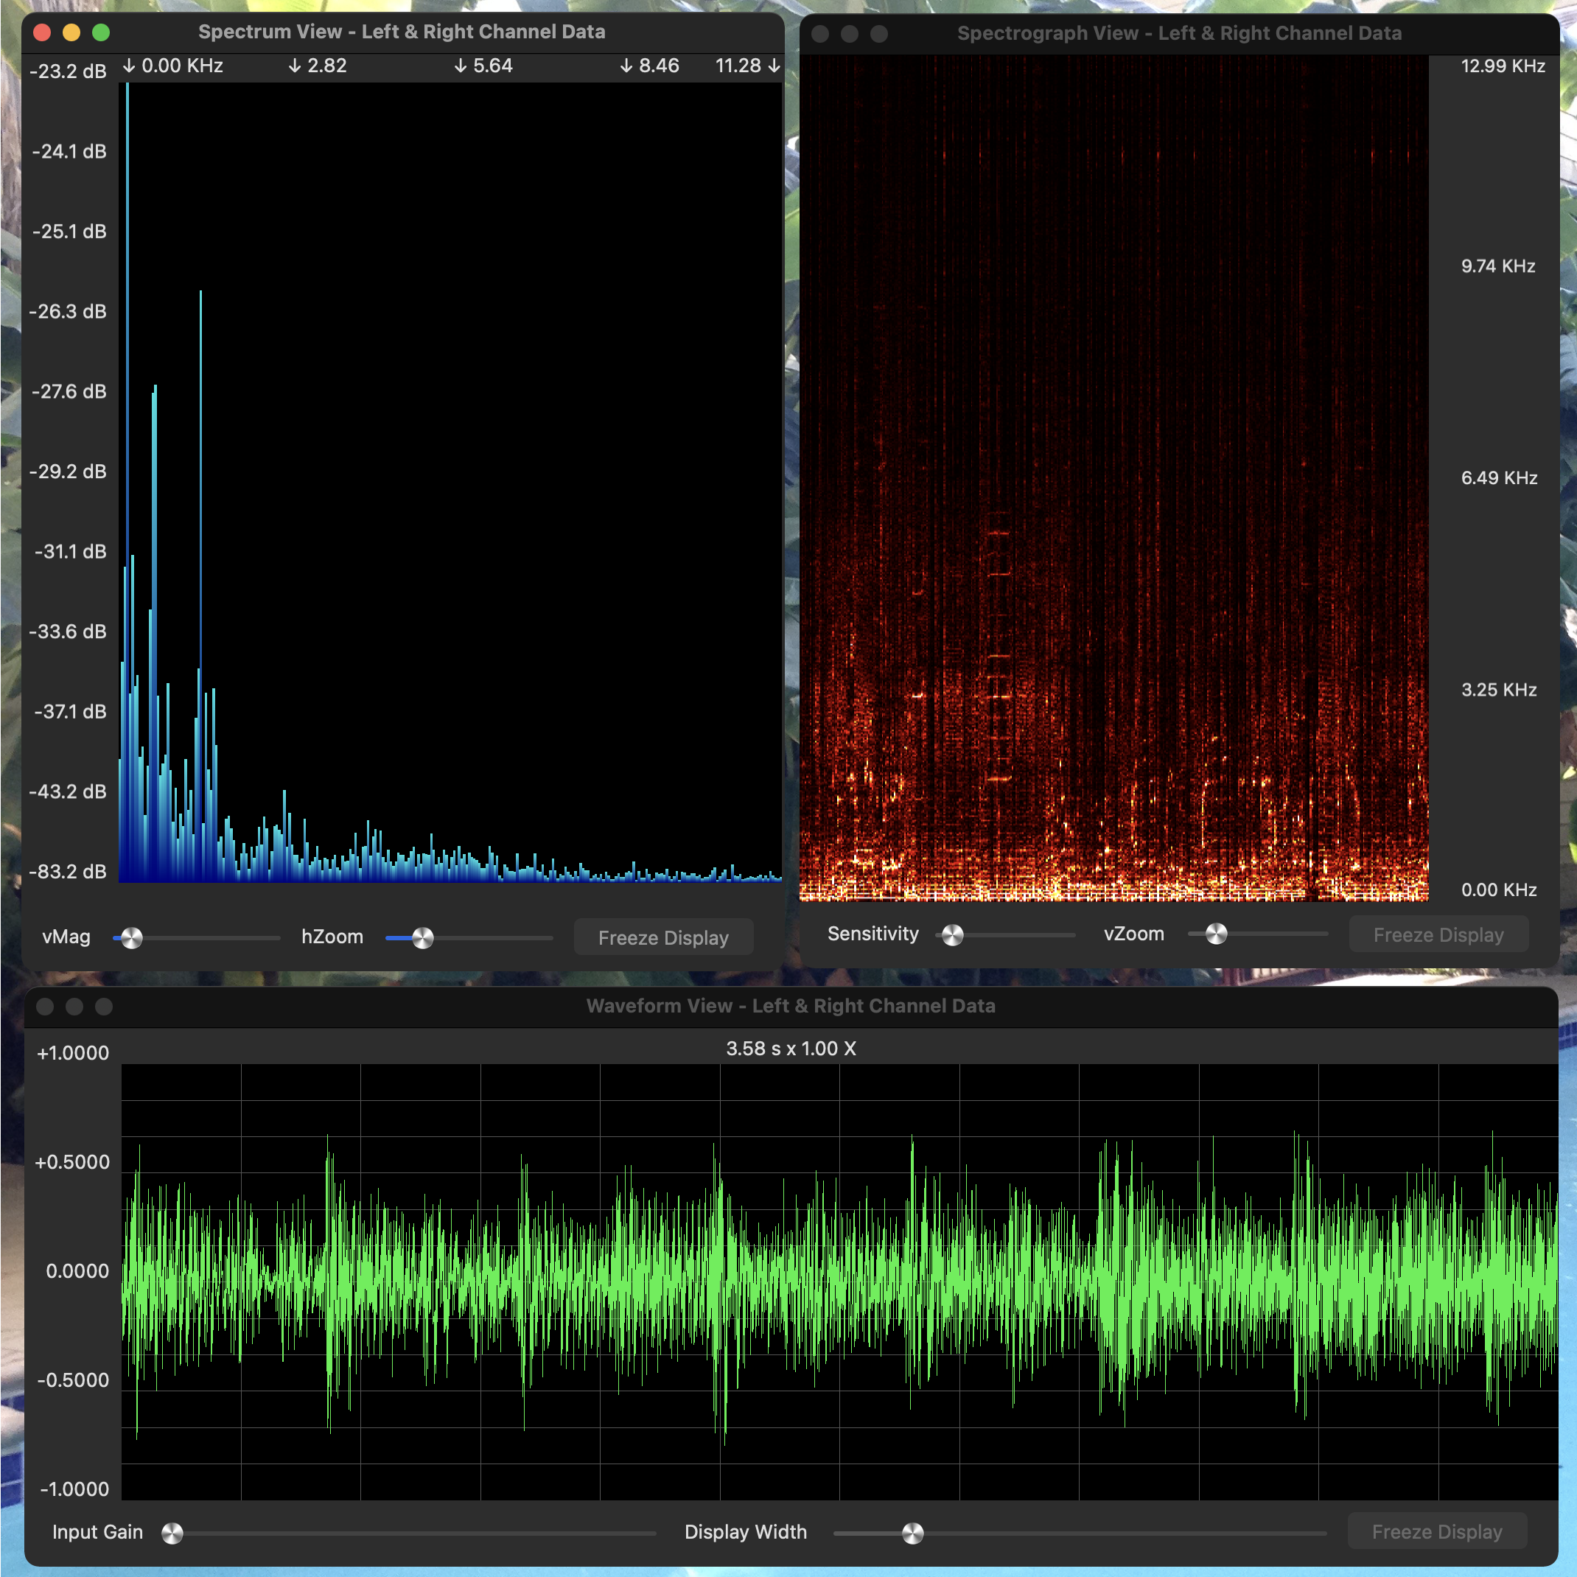Adjust the vZoom slider knob
This screenshot has width=1577, height=1577.
pyautogui.click(x=1216, y=934)
